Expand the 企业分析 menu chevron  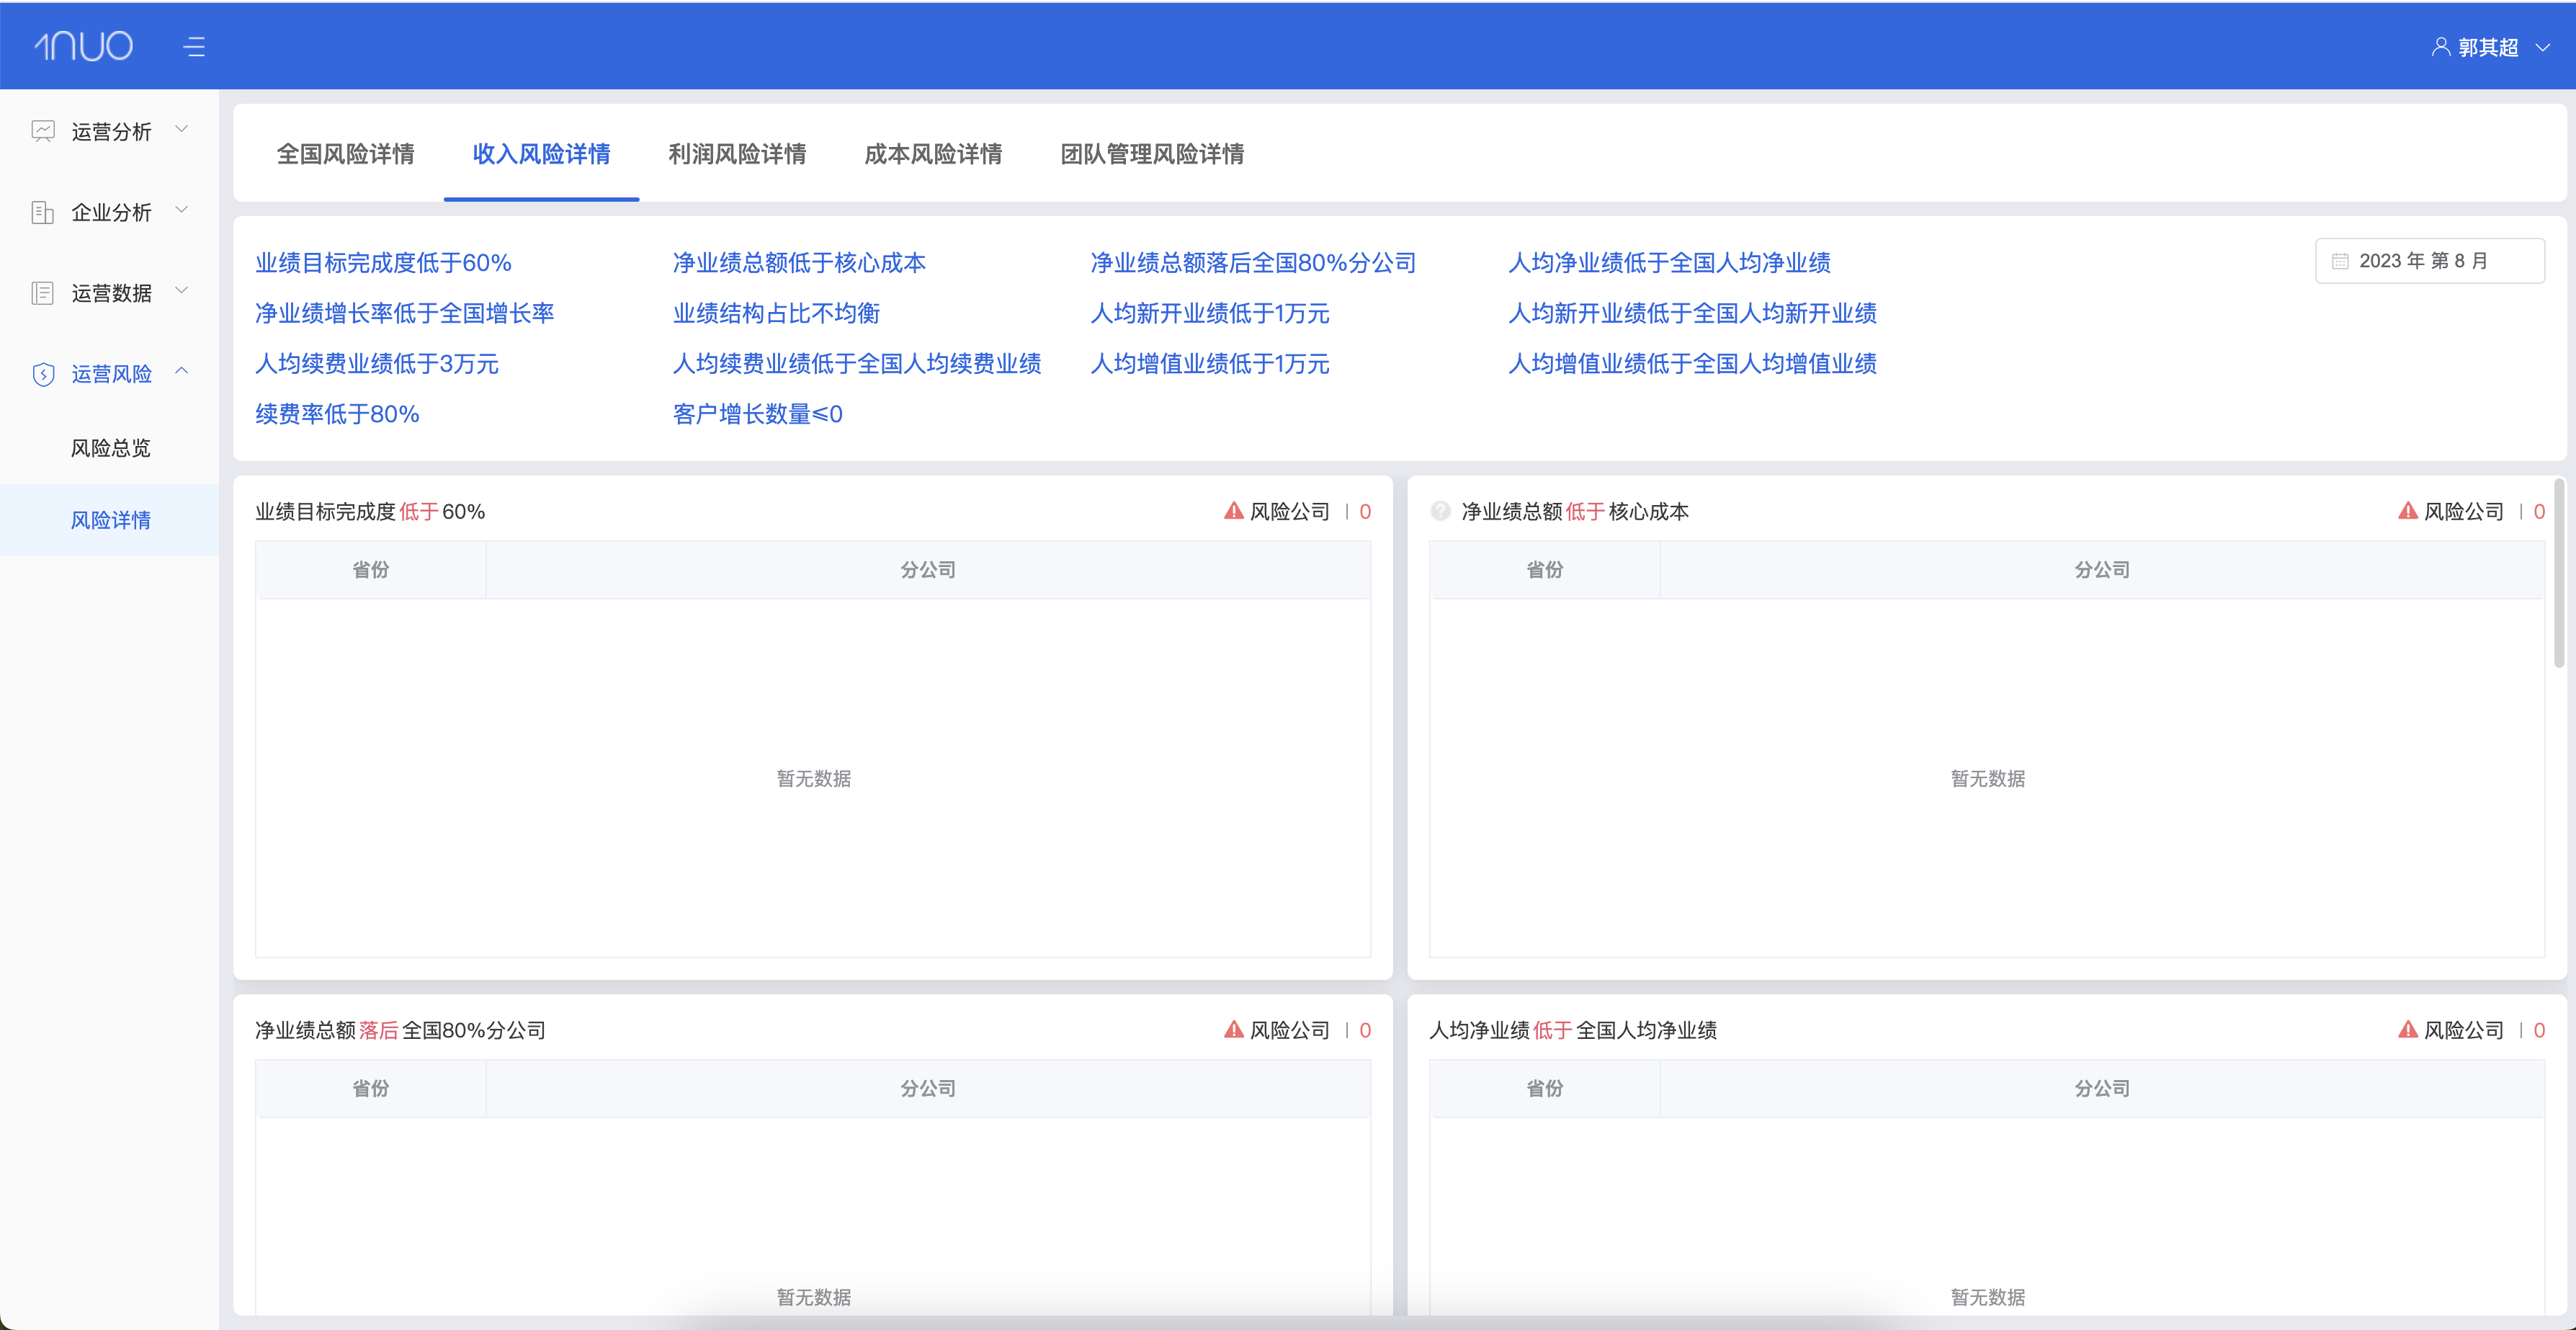pos(182,210)
